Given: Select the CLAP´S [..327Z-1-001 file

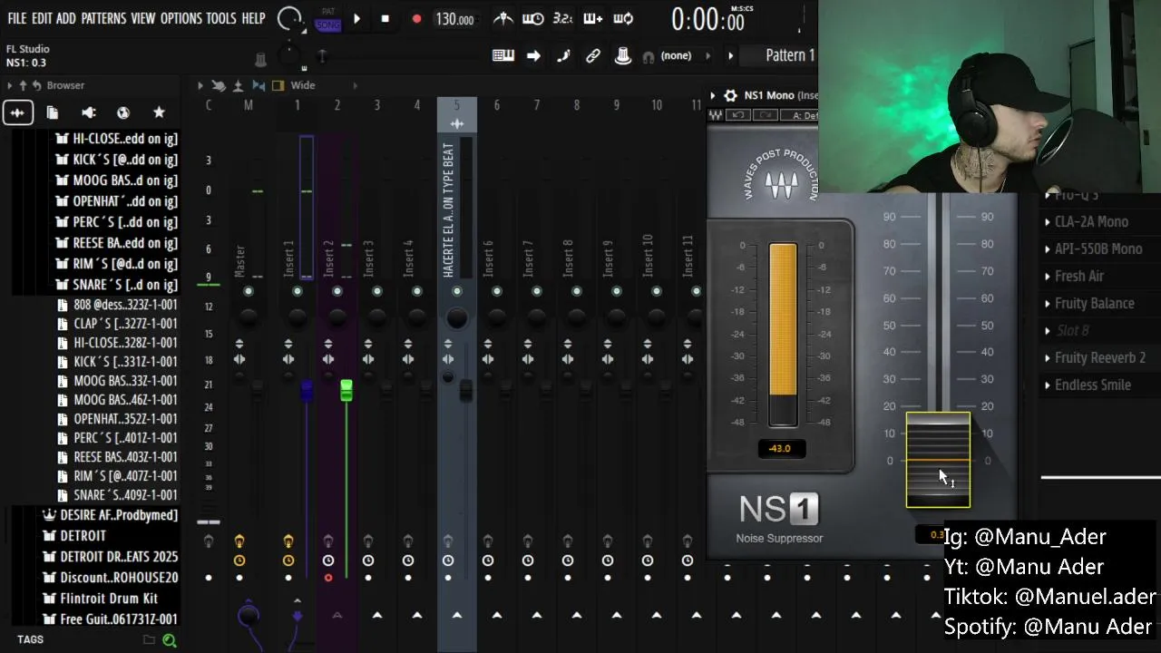Looking at the screenshot, I should tap(117, 324).
